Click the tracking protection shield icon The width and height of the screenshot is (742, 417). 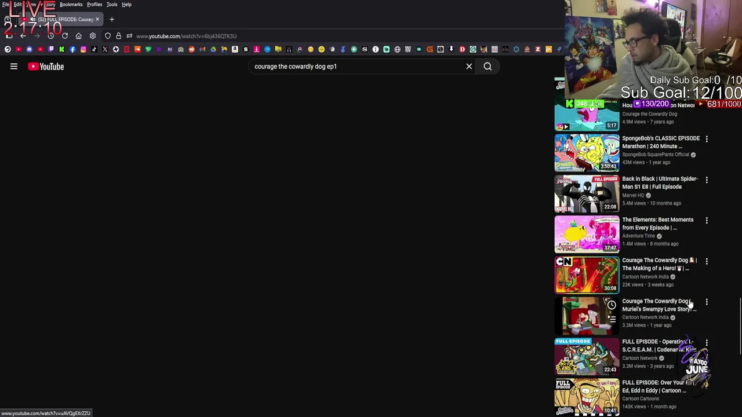click(108, 36)
